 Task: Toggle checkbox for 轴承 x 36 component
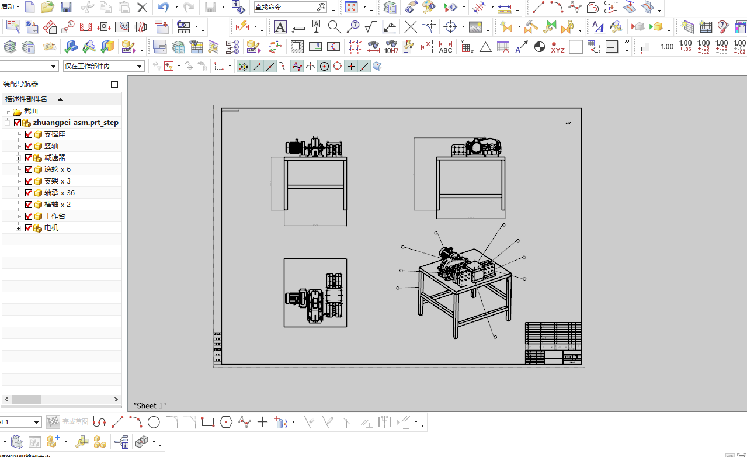click(29, 193)
